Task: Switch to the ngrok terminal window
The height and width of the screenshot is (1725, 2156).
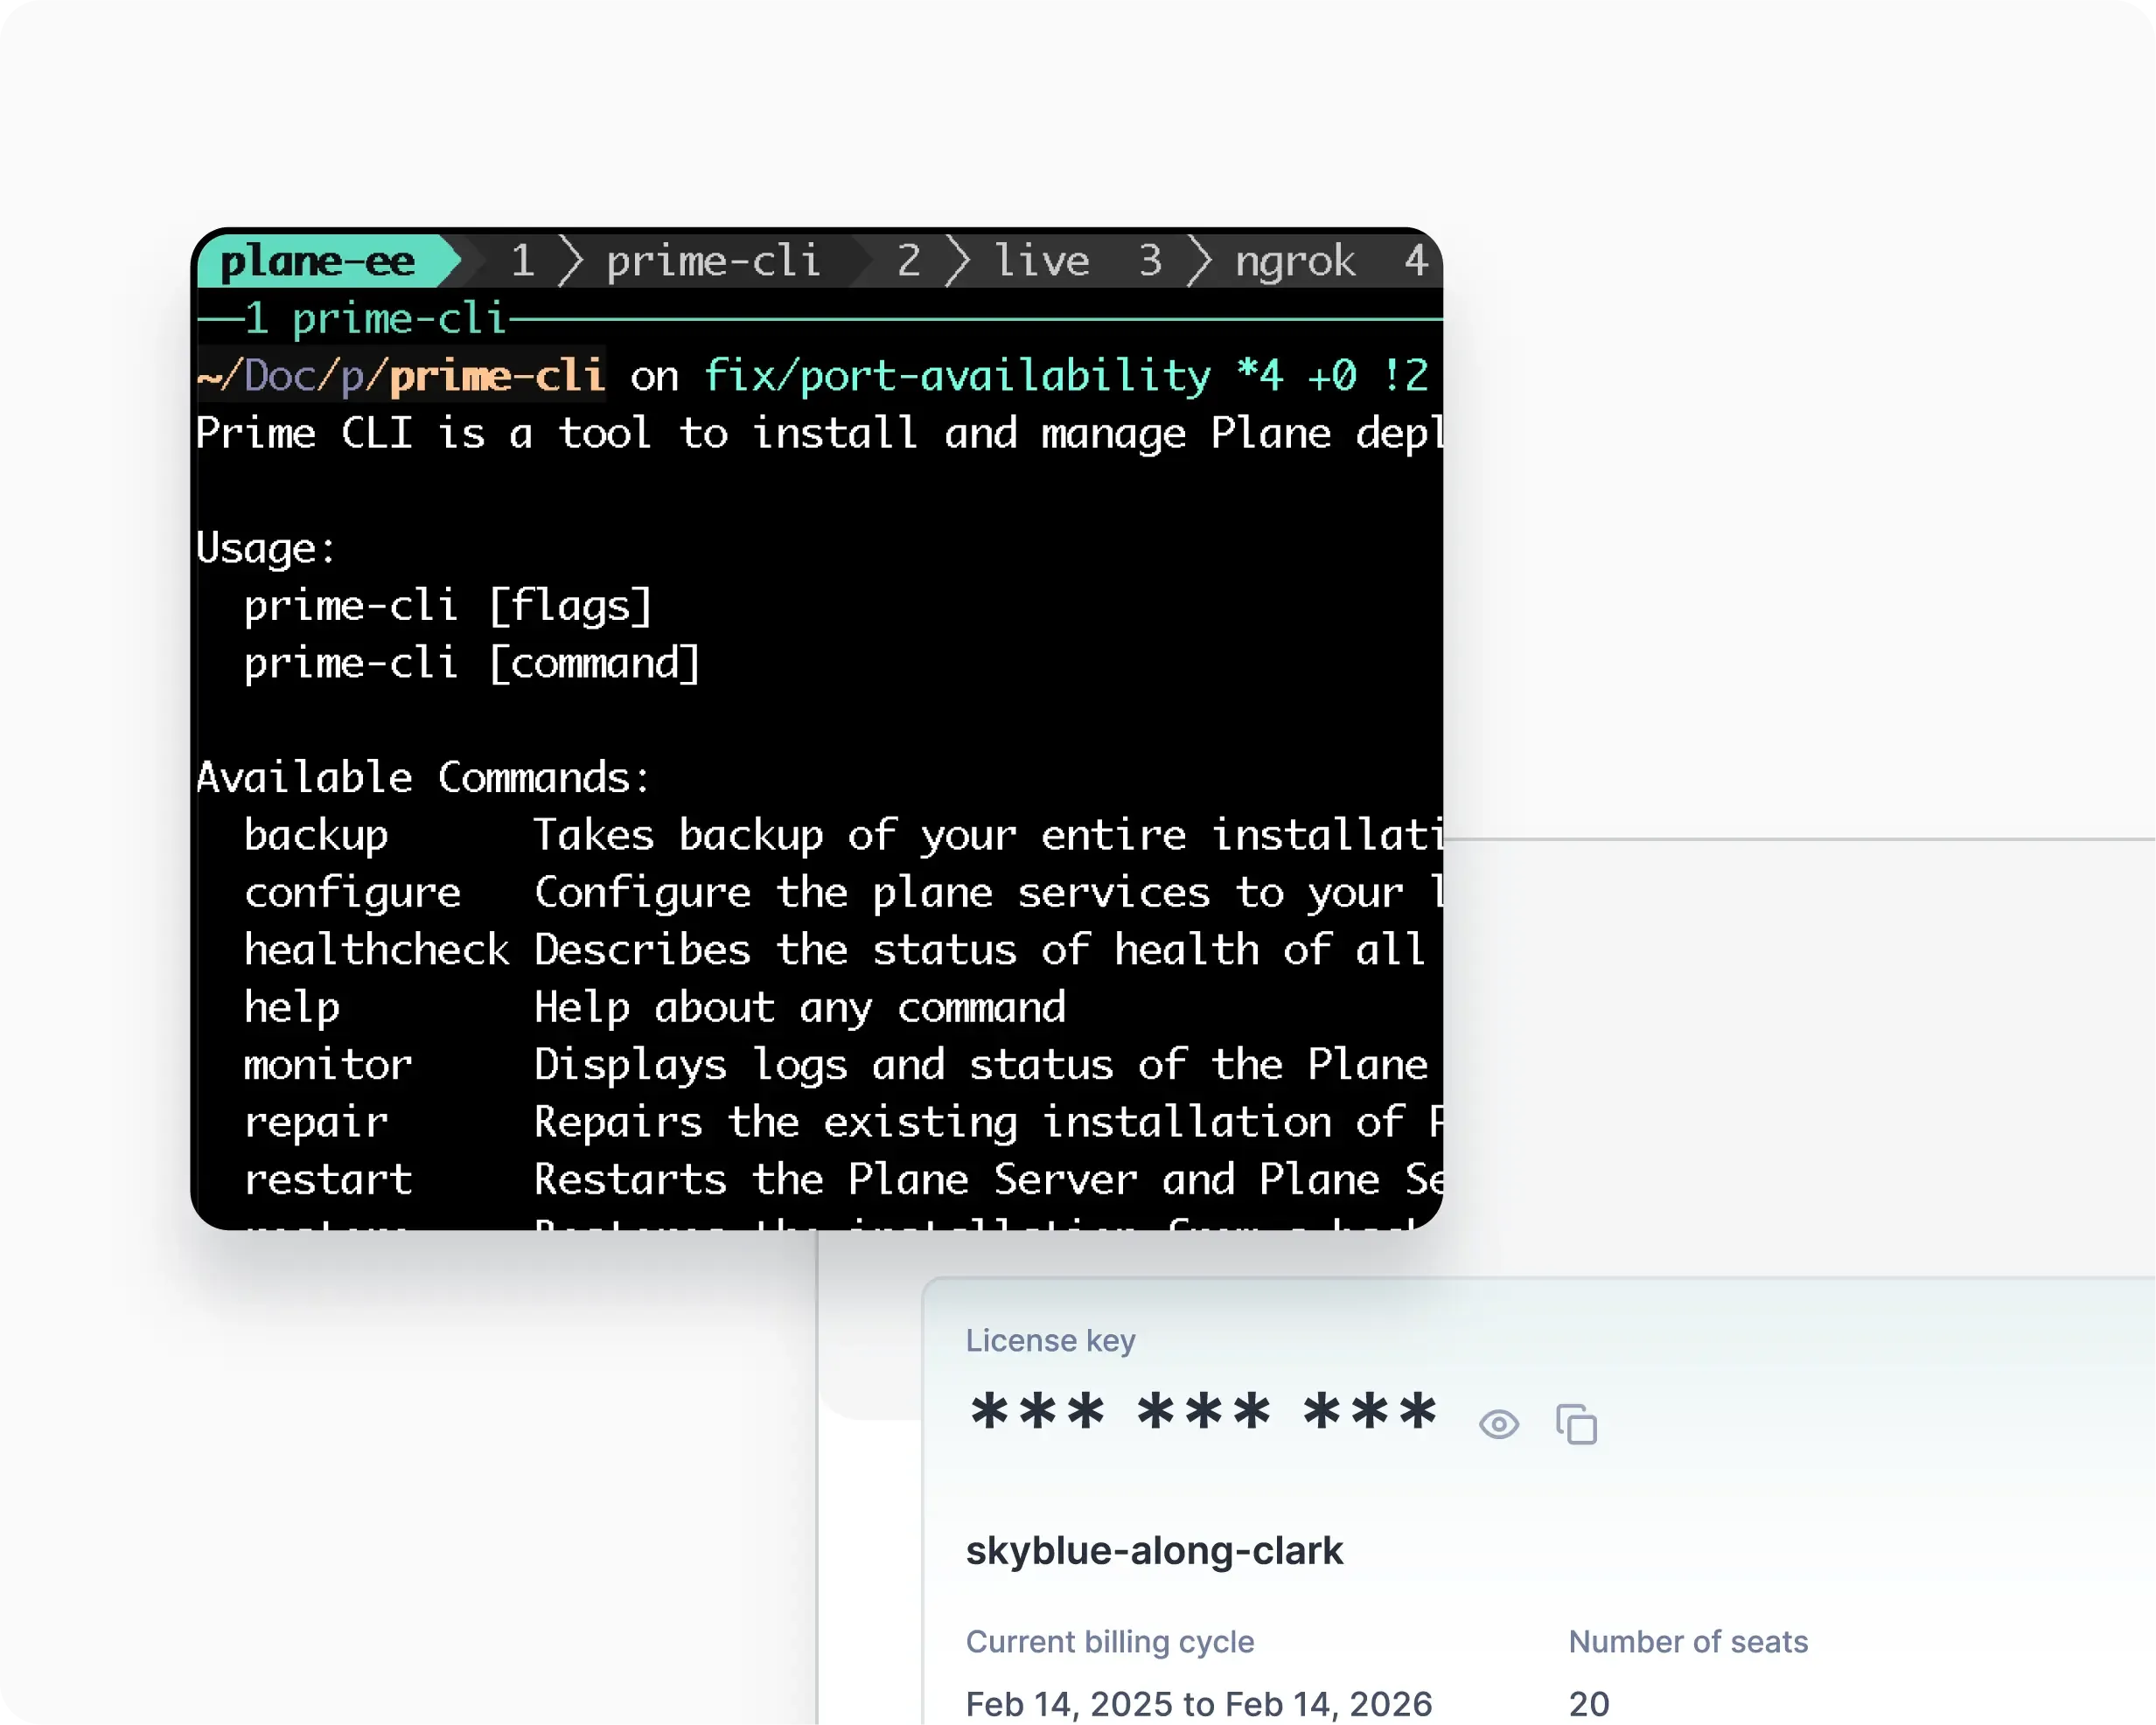Action: click(x=1294, y=261)
